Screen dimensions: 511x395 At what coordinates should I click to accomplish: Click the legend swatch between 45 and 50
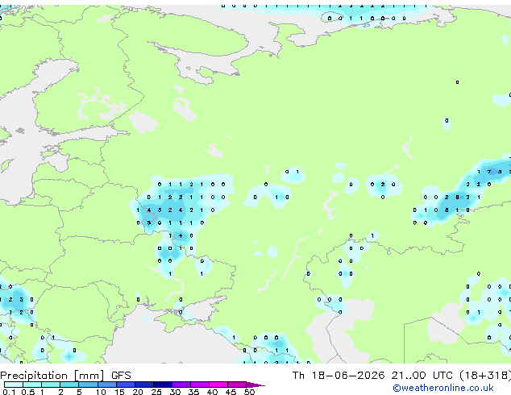tap(237, 385)
